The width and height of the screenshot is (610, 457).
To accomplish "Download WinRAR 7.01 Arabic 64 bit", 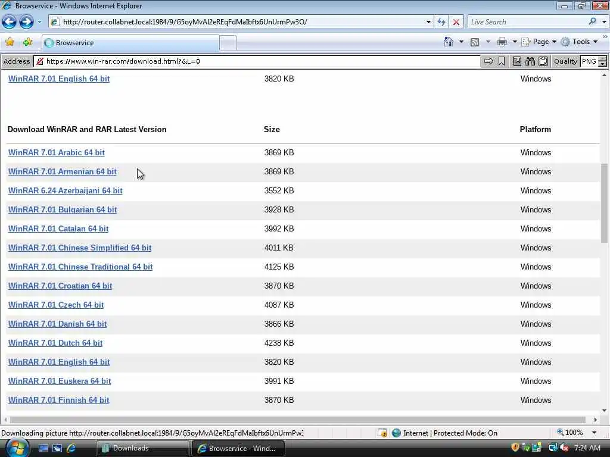I will point(57,152).
